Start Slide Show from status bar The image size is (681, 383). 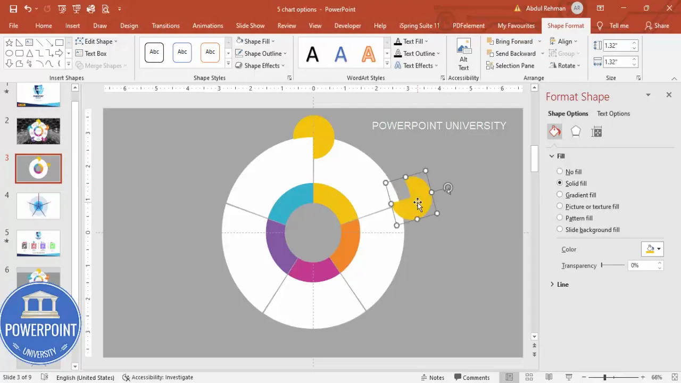coord(568,377)
